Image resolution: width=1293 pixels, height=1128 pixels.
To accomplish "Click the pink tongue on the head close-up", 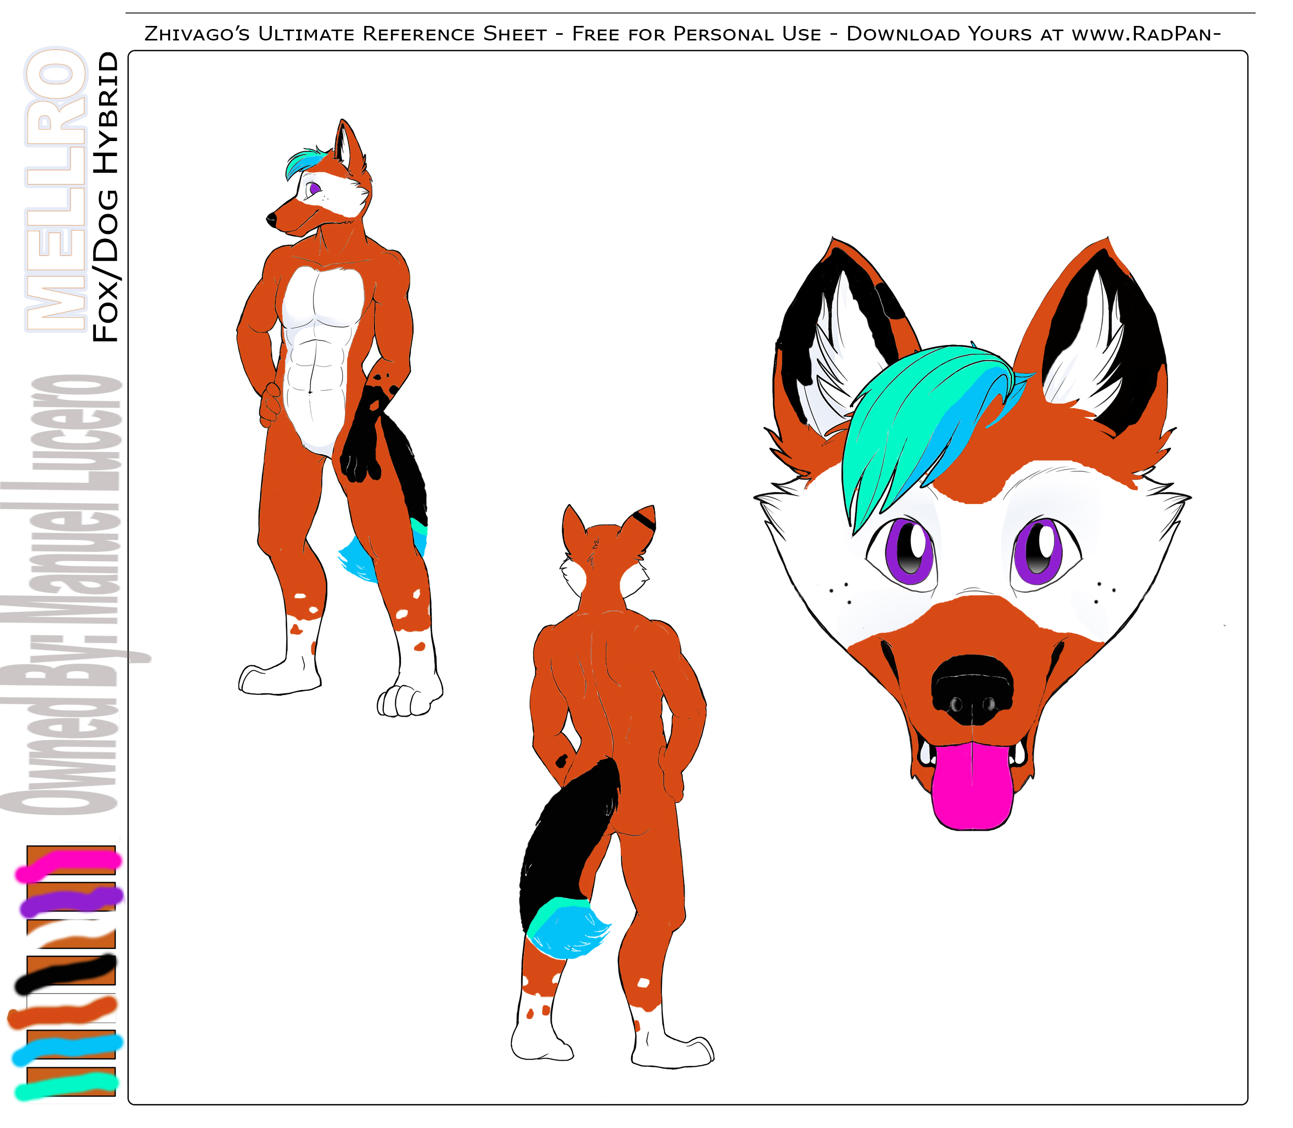I will [972, 787].
